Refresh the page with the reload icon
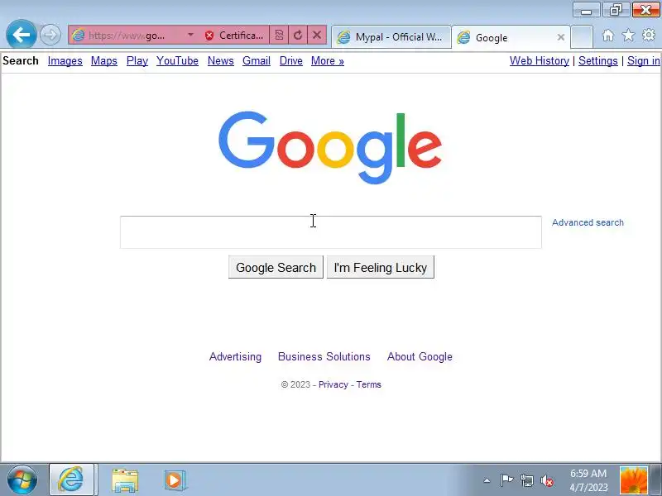This screenshot has height=496, width=662. (x=298, y=35)
